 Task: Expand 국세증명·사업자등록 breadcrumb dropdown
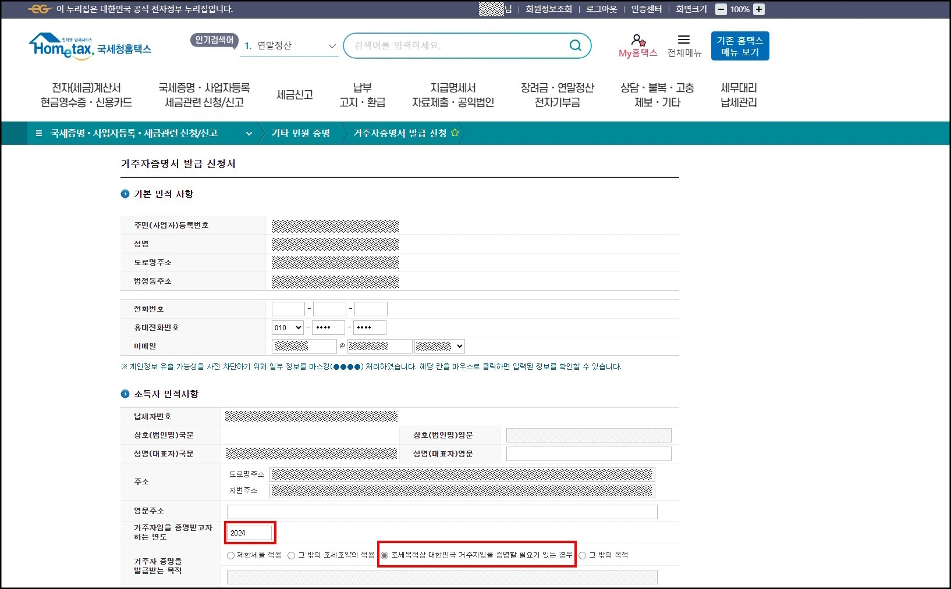249,133
